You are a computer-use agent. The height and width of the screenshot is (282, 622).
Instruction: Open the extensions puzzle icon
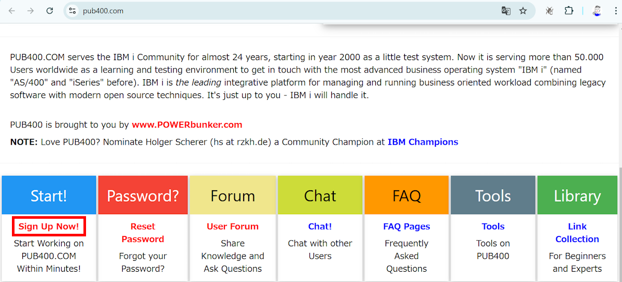point(569,10)
